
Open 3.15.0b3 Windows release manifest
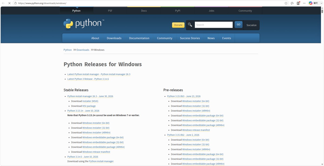click(x=196, y=130)
